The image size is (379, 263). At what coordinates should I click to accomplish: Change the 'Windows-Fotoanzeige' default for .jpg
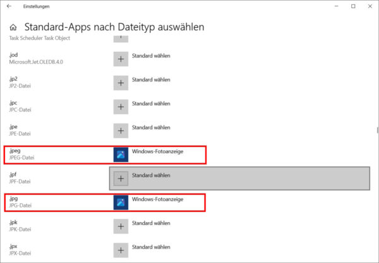point(157,199)
